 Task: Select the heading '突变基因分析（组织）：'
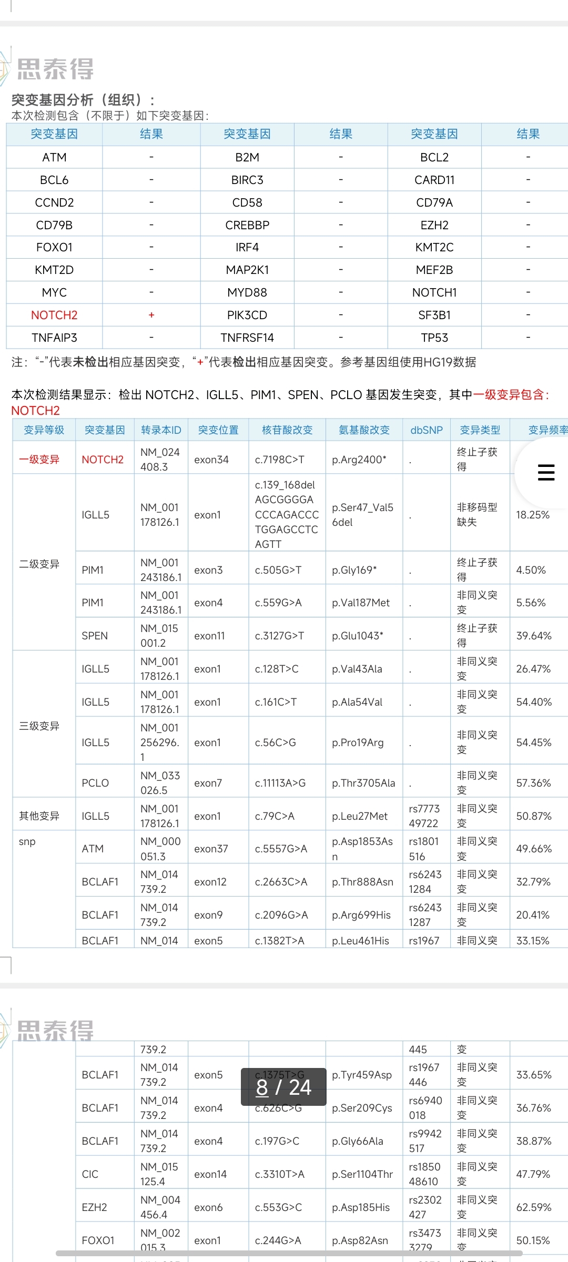[x=83, y=100]
